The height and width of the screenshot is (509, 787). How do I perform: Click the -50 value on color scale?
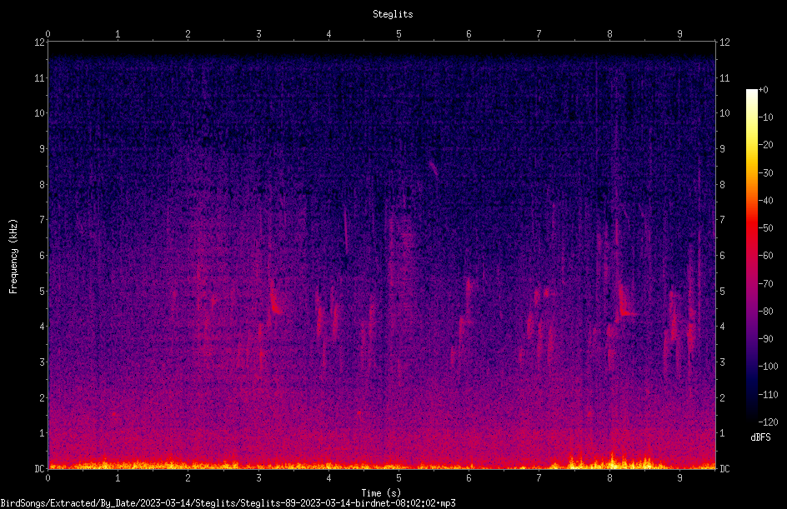point(765,227)
